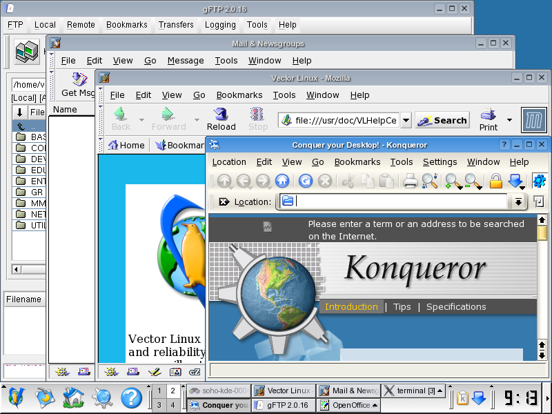Click Stop in the Mozilla toolbar

[258, 119]
